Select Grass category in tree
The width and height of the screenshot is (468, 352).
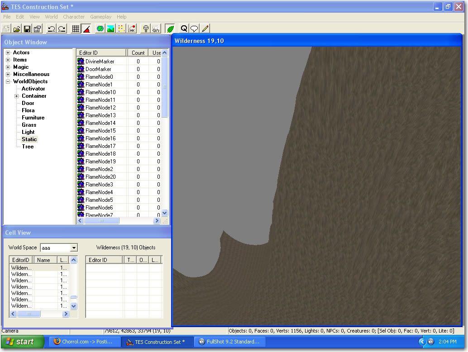click(29, 125)
